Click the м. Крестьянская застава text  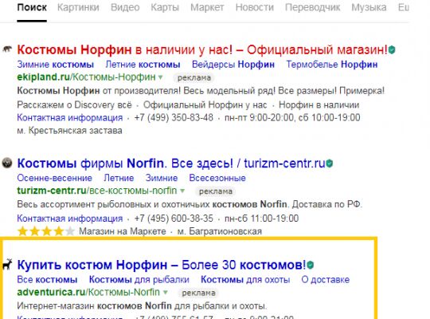tap(69, 131)
